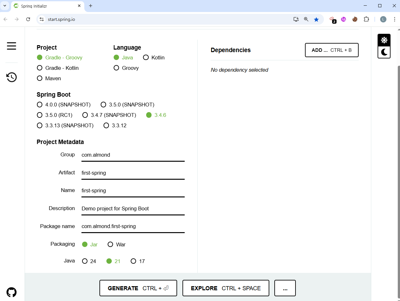Switch to dark theme moon icon

point(384,52)
